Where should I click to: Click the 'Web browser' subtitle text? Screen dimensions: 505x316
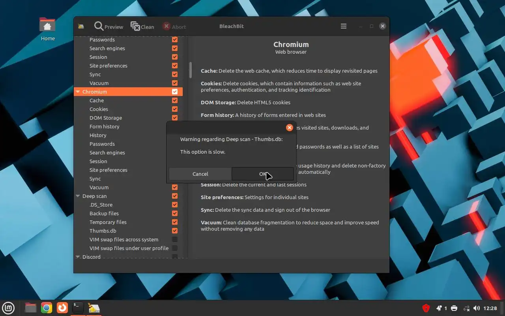pos(291,52)
